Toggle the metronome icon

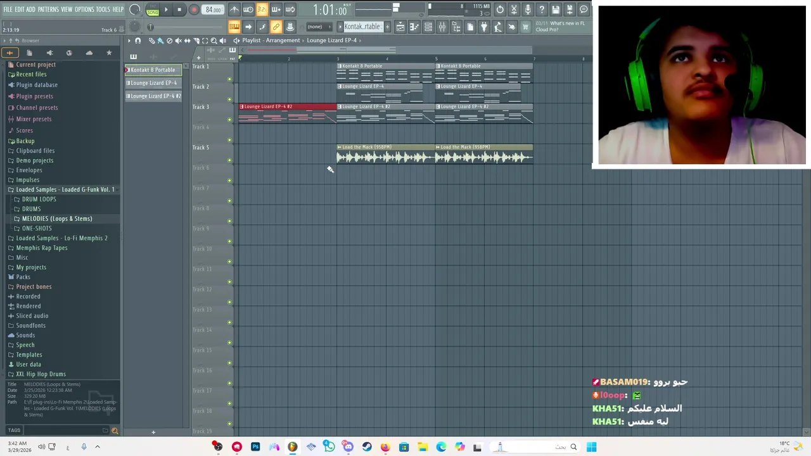pyautogui.click(x=234, y=9)
